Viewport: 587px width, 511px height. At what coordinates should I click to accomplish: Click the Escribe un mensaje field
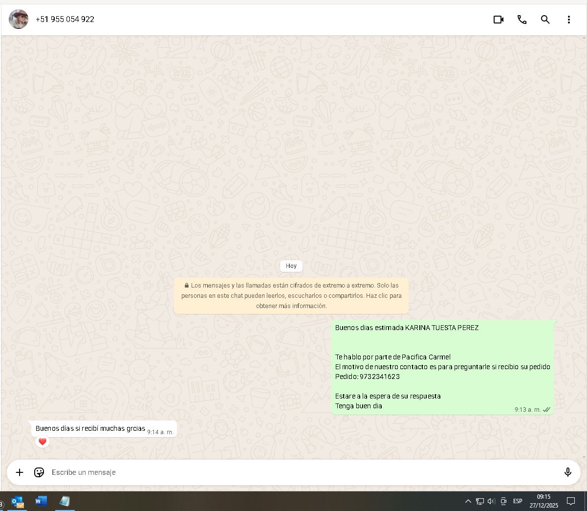coord(293,472)
